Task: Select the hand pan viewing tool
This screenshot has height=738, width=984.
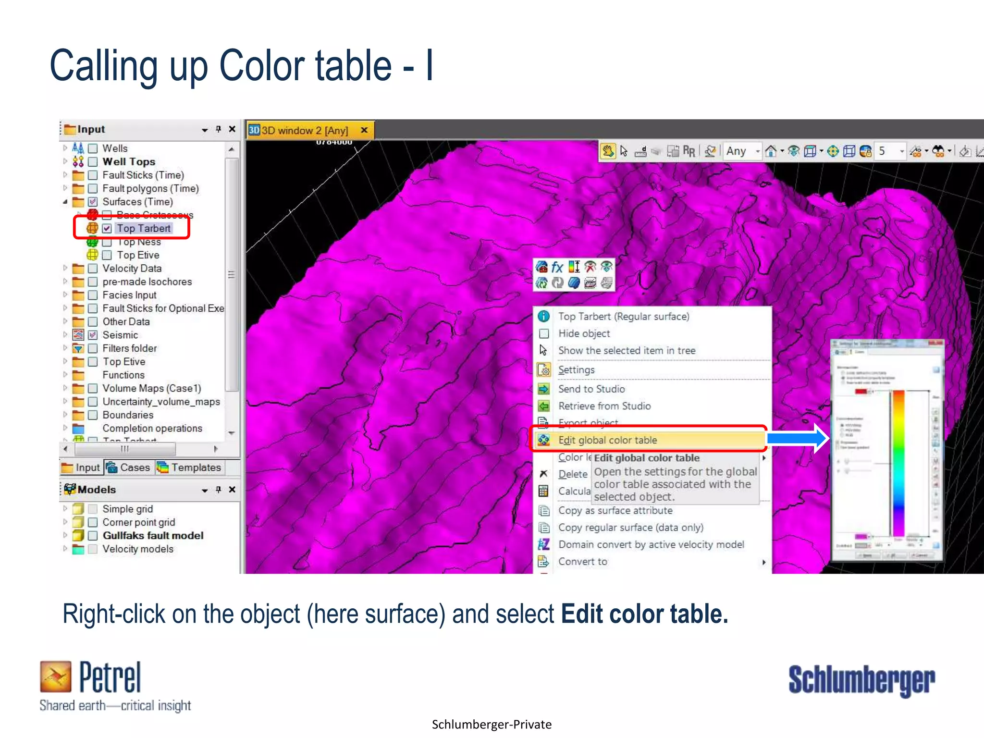Action: click(608, 151)
